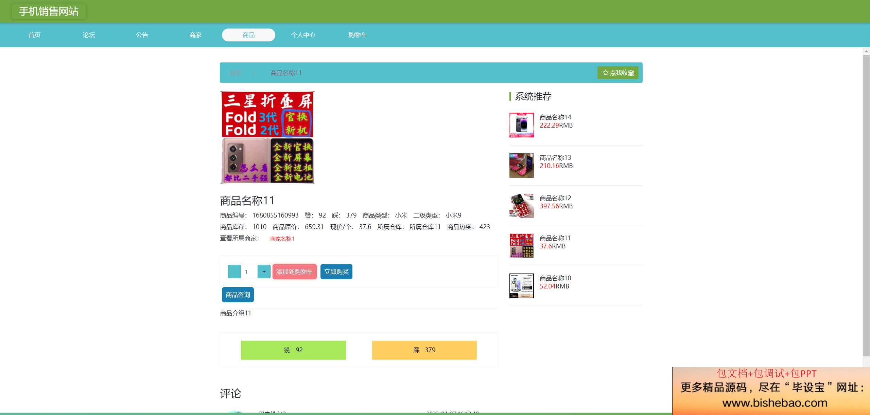
Task: Open 个人中心 in the navigation
Action: coord(303,35)
